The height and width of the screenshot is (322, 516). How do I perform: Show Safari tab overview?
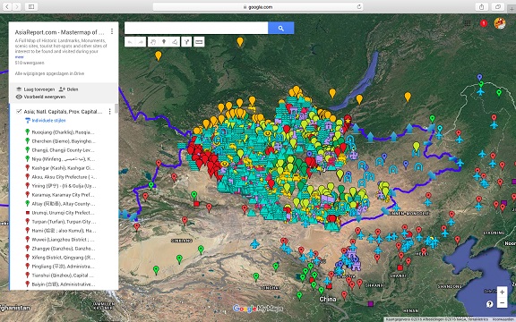[x=498, y=6]
